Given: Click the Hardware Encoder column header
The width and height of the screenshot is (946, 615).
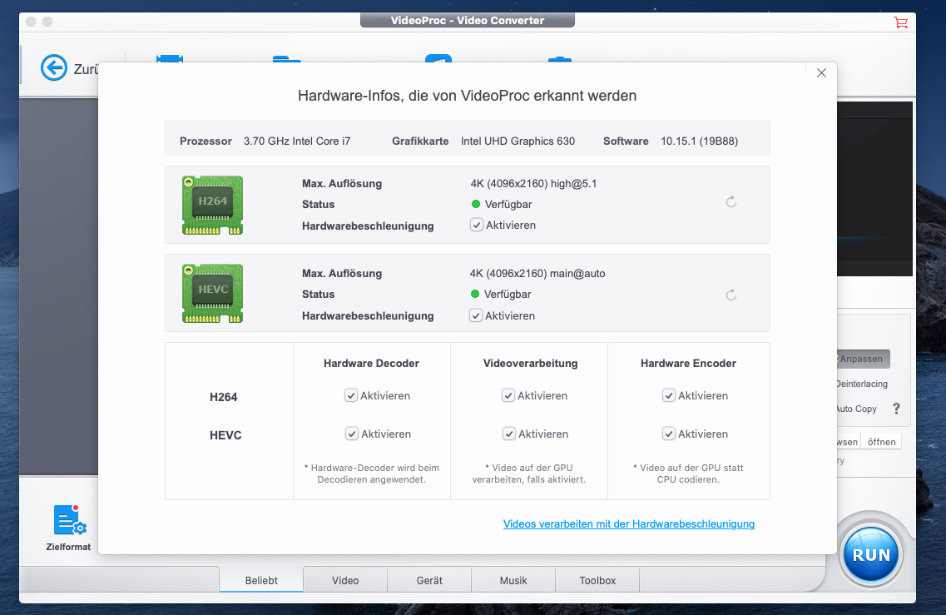Looking at the screenshot, I should [x=688, y=364].
